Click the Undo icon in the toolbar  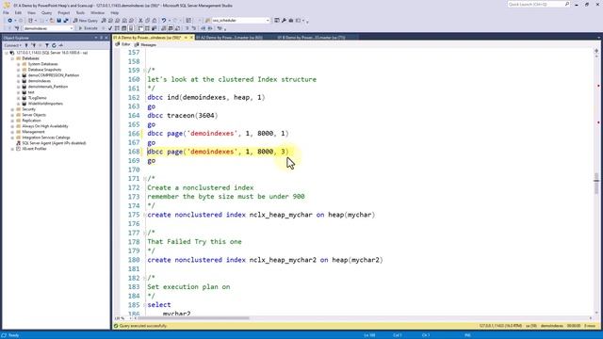click(164, 21)
